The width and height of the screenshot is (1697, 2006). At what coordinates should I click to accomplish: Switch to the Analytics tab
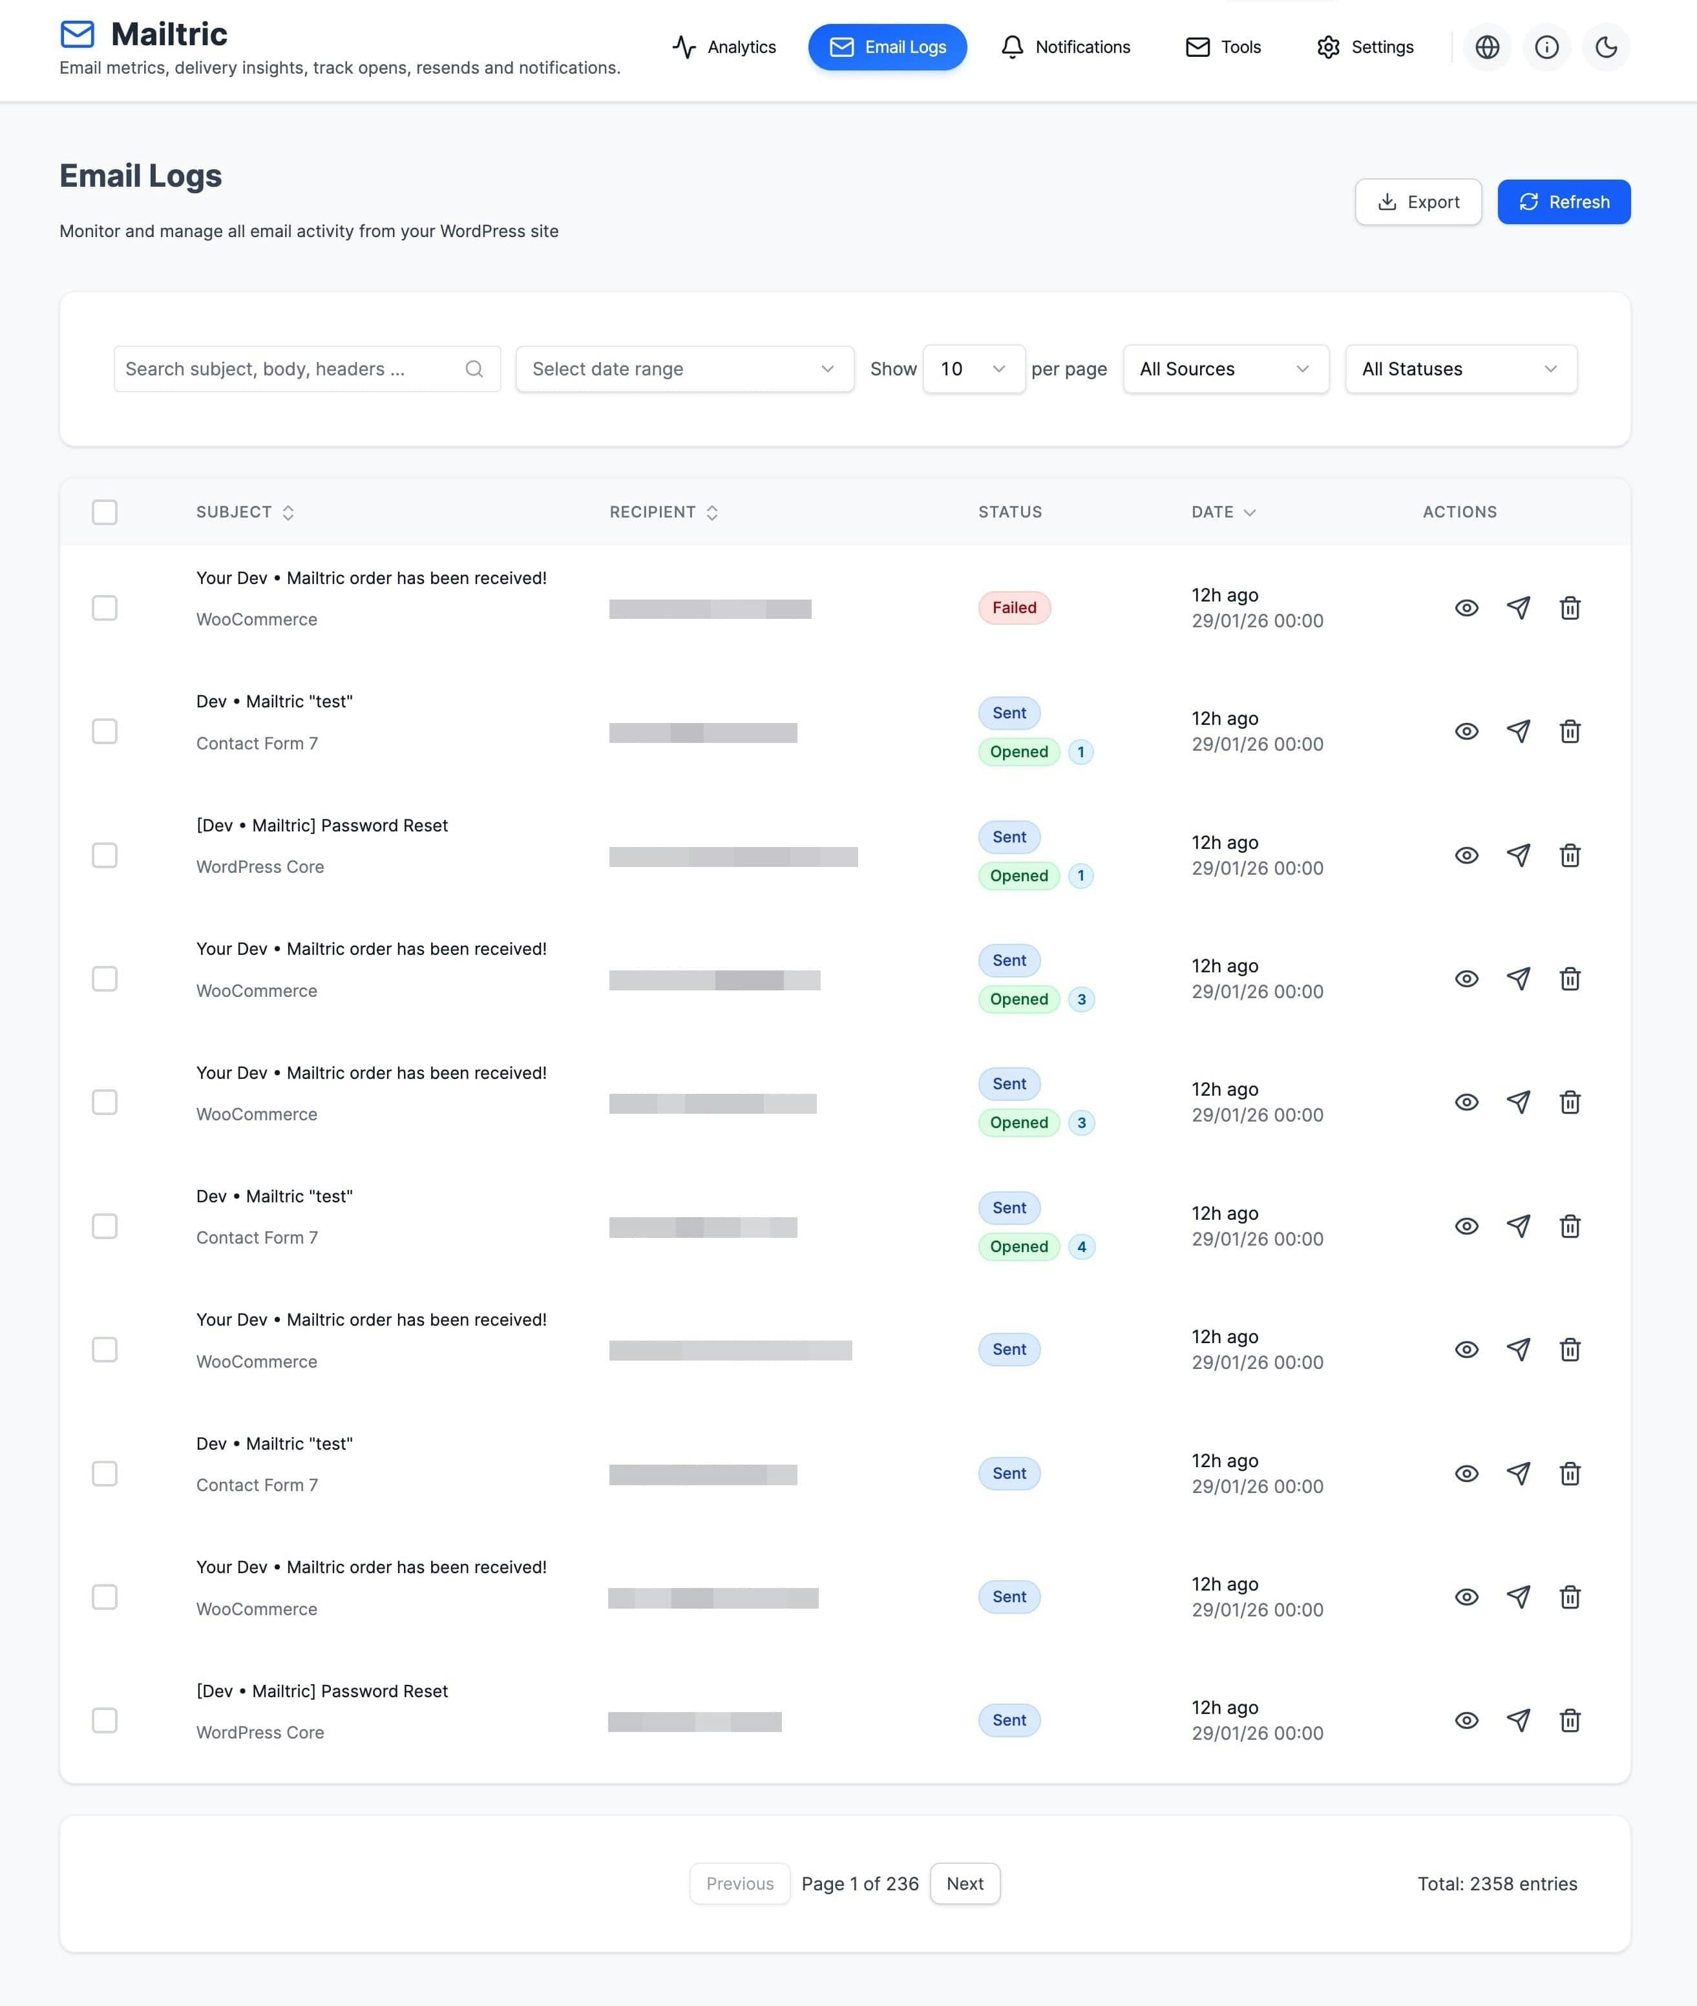click(x=724, y=47)
